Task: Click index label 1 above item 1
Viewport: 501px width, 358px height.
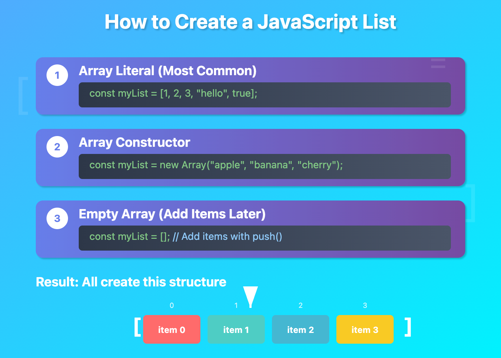Action: coord(236,305)
